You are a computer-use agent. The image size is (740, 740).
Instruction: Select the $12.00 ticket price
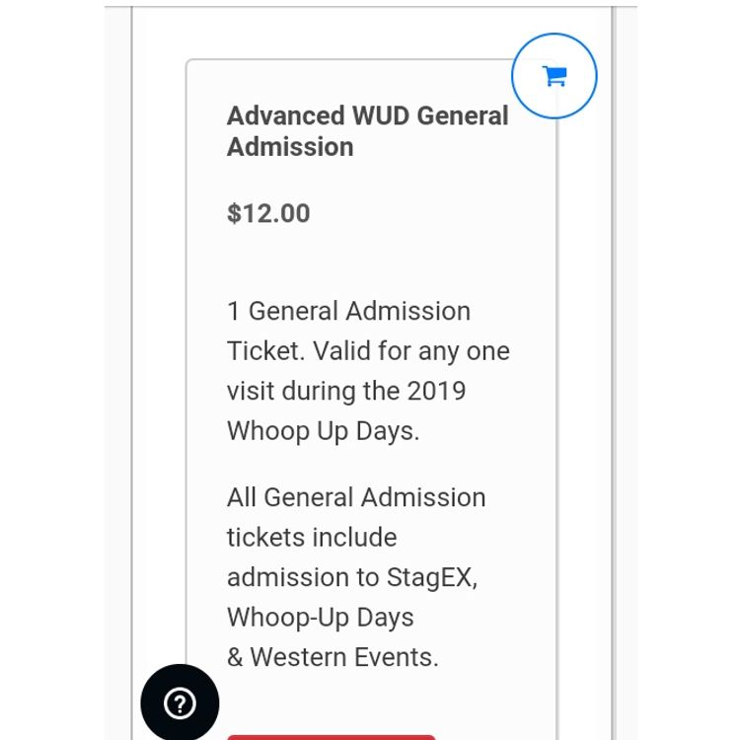[x=268, y=213]
